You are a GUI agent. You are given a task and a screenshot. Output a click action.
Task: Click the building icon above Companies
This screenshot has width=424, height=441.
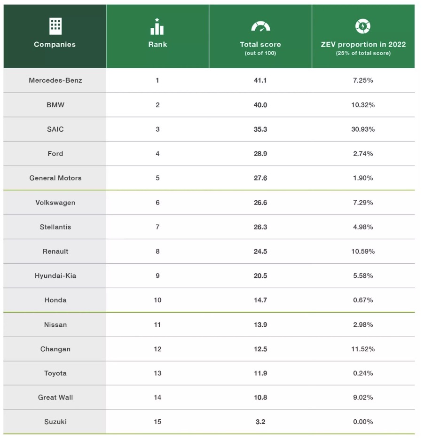pyautogui.click(x=55, y=26)
